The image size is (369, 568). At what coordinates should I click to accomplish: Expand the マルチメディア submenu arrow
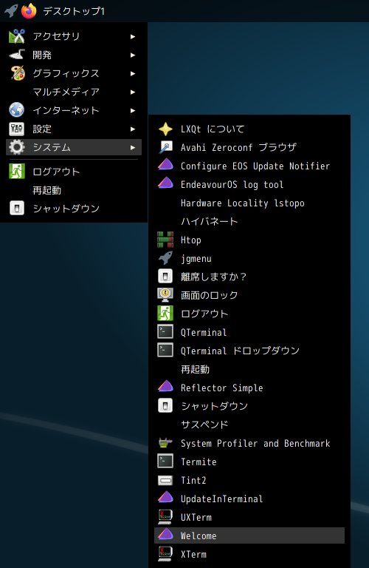click(133, 92)
